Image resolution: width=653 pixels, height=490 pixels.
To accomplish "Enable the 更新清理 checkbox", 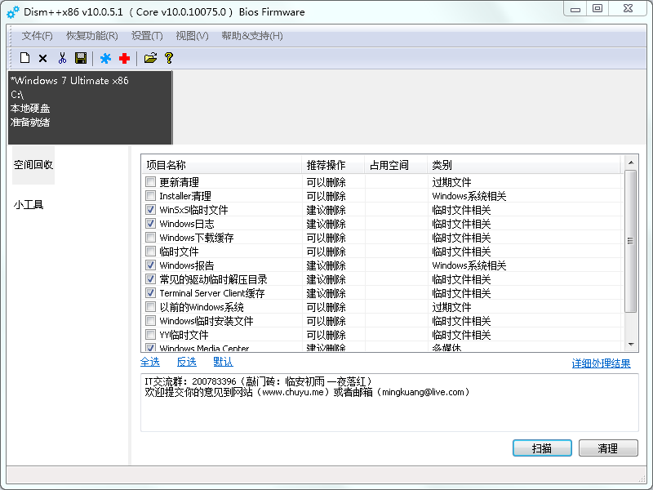I will tap(150, 182).
